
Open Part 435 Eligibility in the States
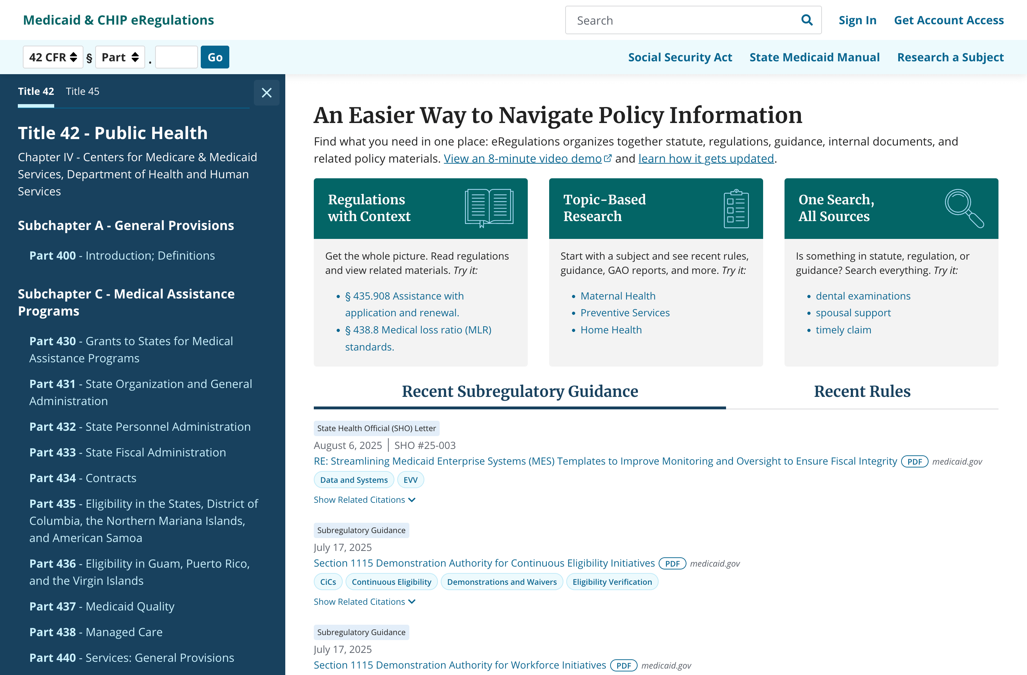[x=144, y=521]
